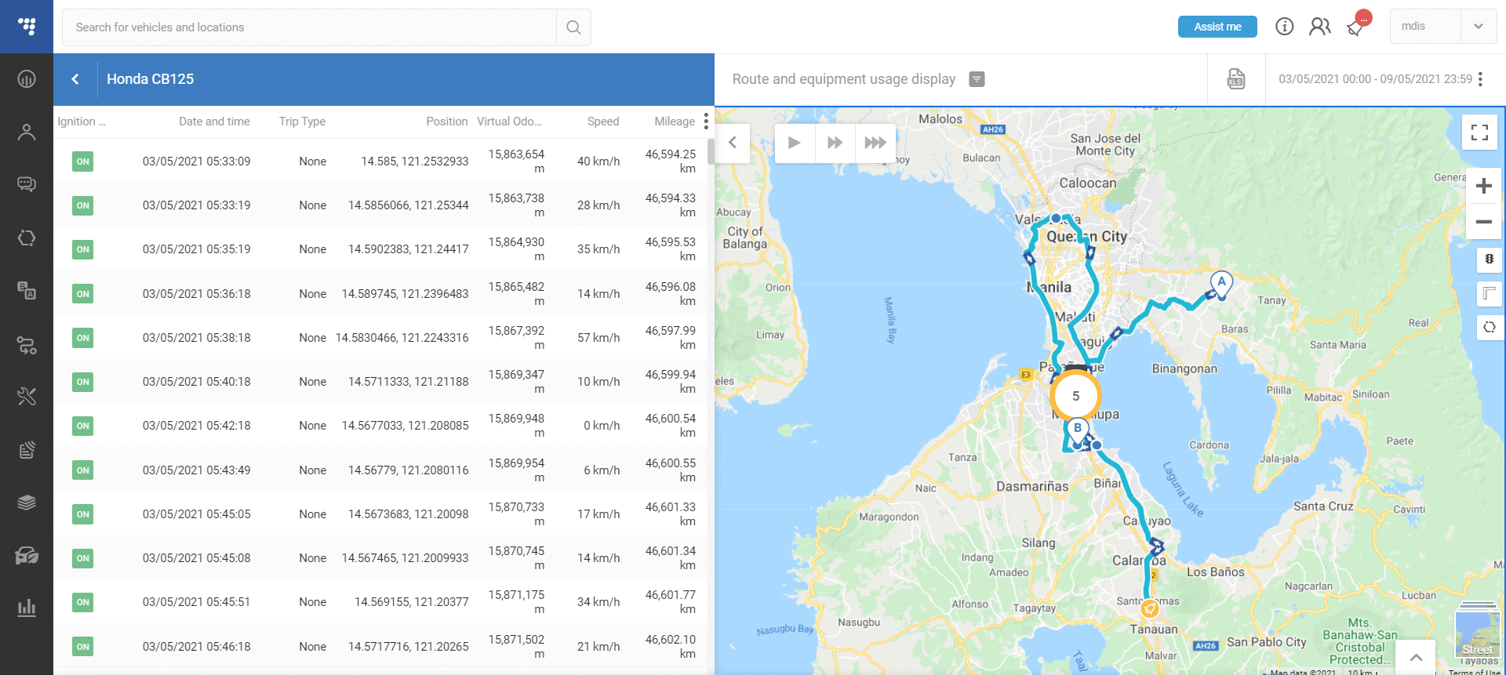The width and height of the screenshot is (1506, 675).
Task: Select the 03/05/2021 05:33:19 row
Action: pos(380,205)
